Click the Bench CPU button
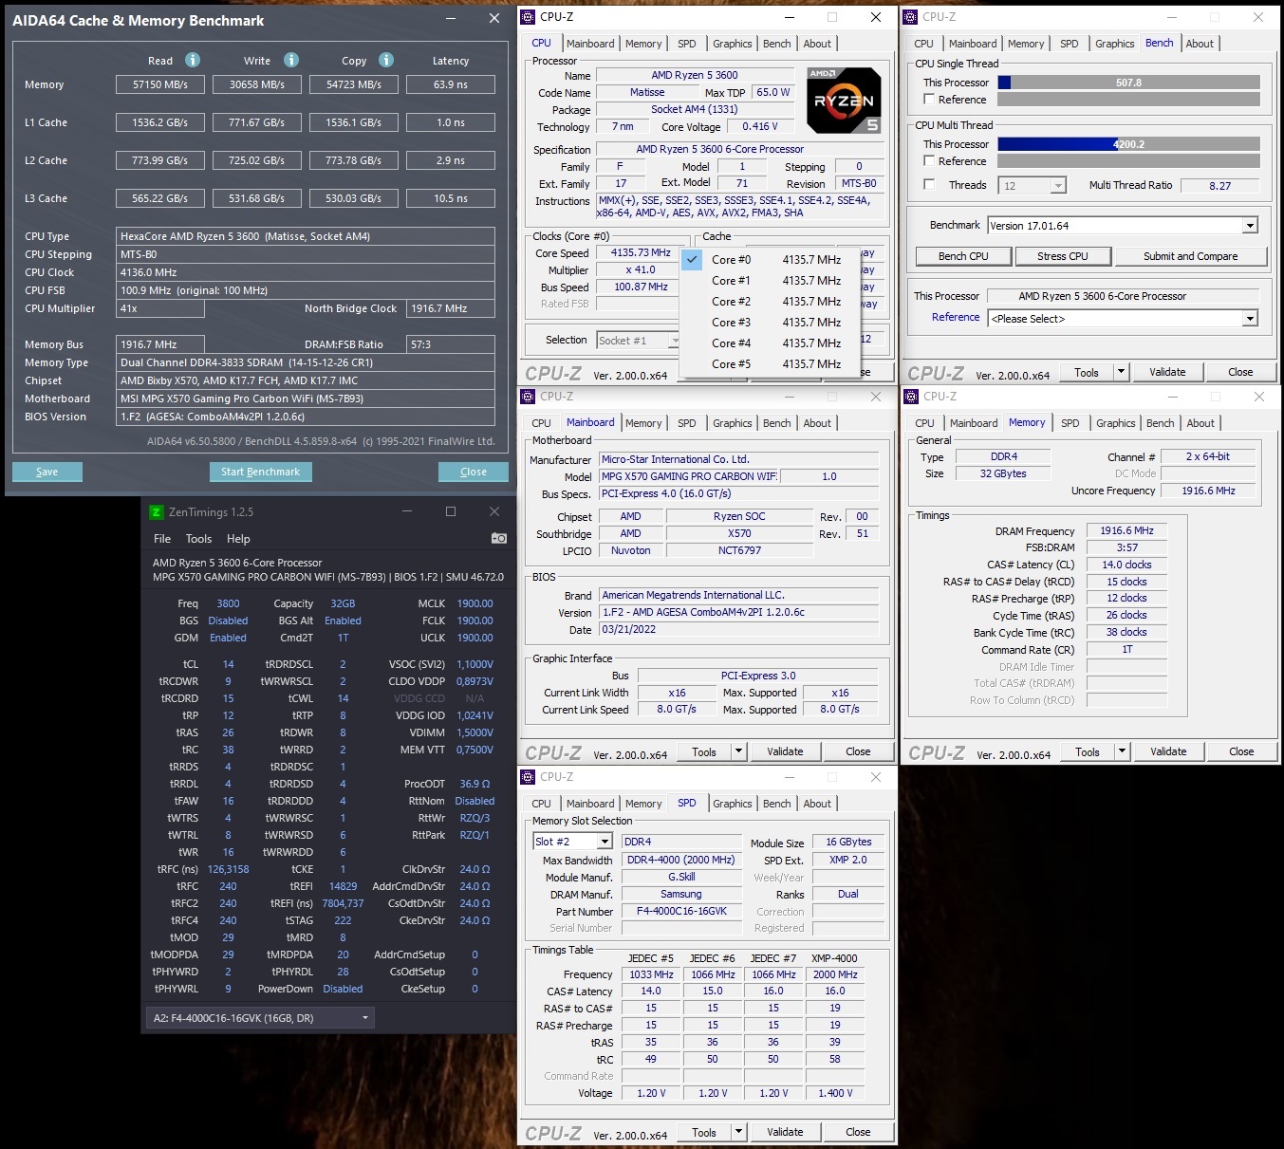Viewport: 1284px width, 1149px height. pyautogui.click(x=963, y=256)
